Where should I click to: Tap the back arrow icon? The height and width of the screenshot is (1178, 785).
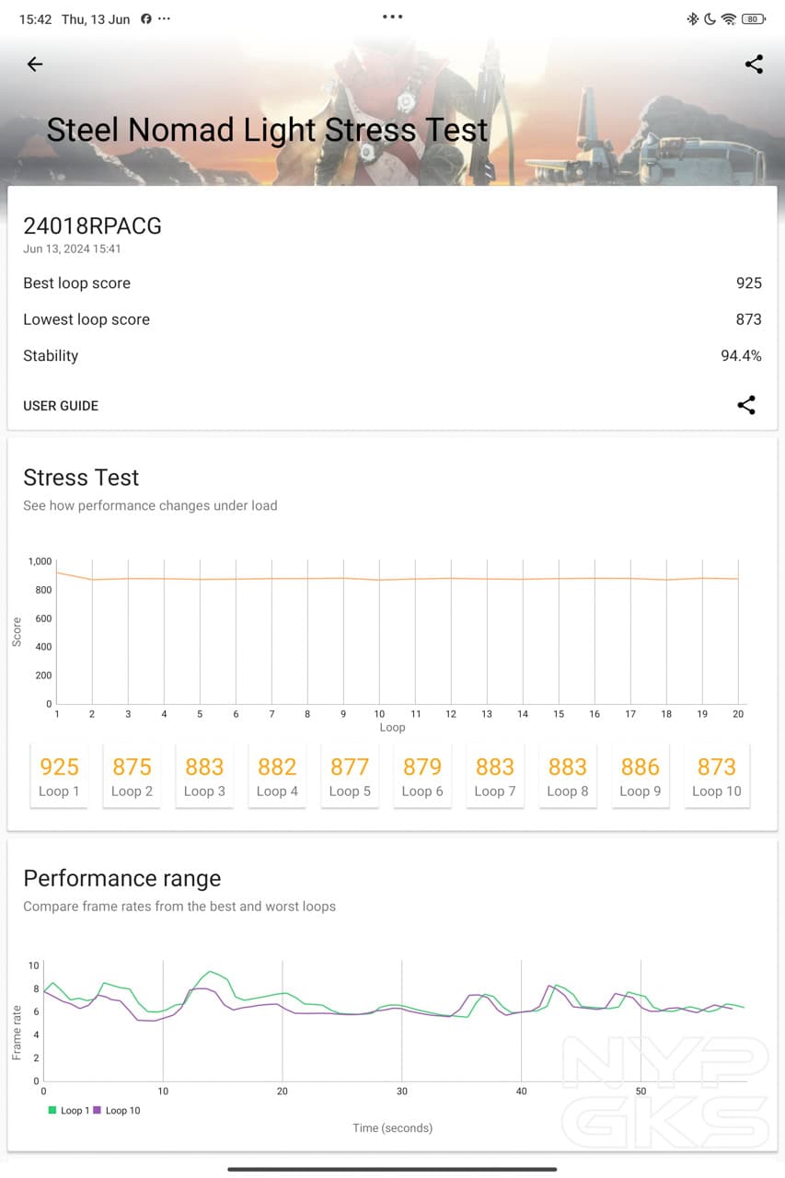[x=35, y=64]
